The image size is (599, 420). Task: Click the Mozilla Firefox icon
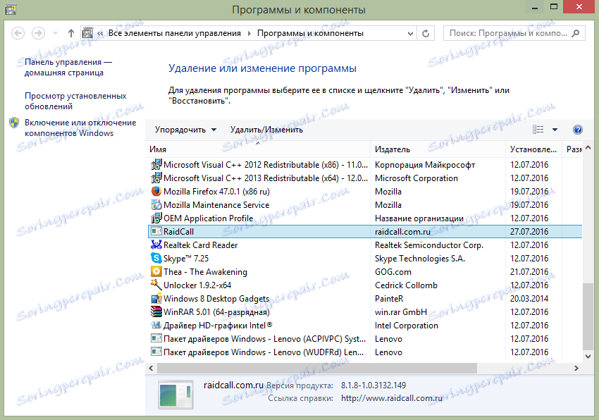click(156, 192)
